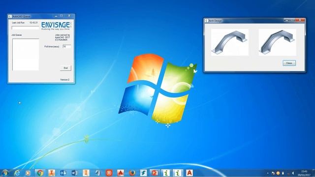
Task: Click the ENVISAGE logo in AutoCAD Queue
Action: tap(56, 26)
